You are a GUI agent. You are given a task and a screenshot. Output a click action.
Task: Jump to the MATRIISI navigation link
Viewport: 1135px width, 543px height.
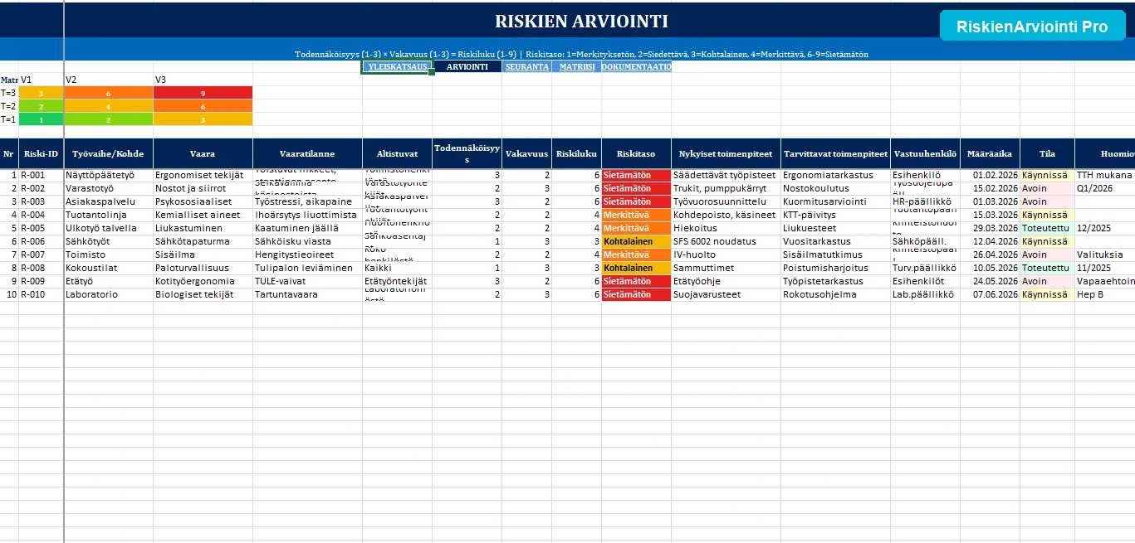tap(576, 66)
